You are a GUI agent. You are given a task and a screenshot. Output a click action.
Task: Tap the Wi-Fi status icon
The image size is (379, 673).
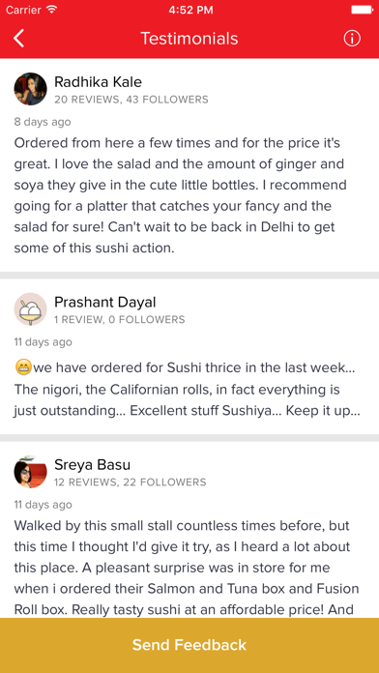[51, 10]
